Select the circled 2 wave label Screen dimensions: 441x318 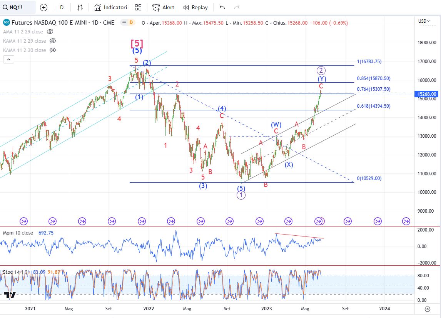point(321,70)
